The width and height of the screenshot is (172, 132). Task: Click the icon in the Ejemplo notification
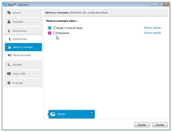click(53, 114)
